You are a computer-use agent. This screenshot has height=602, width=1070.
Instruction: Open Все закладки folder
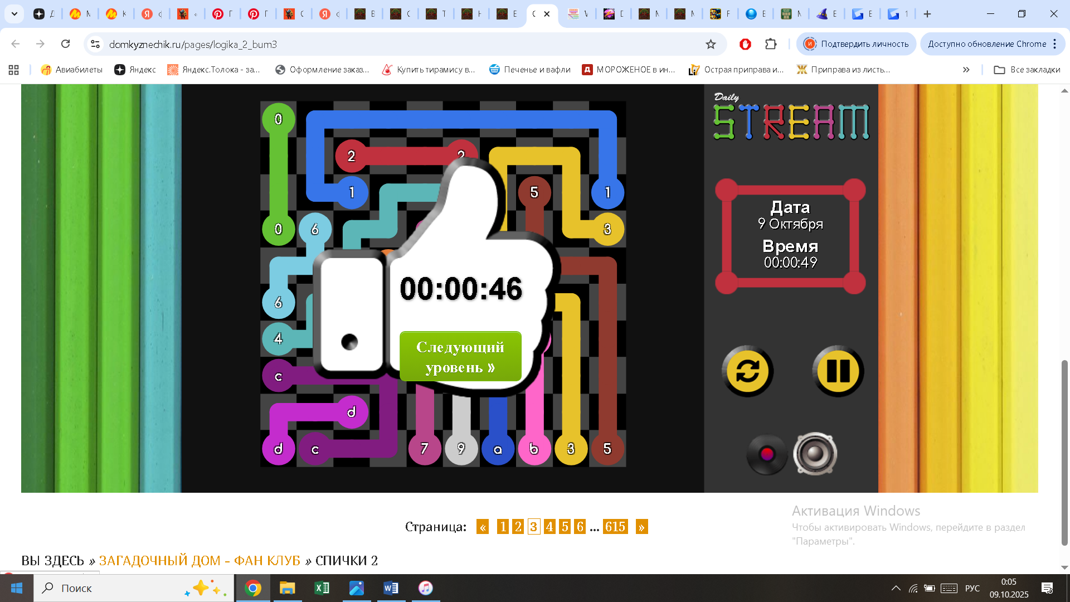point(1027,70)
